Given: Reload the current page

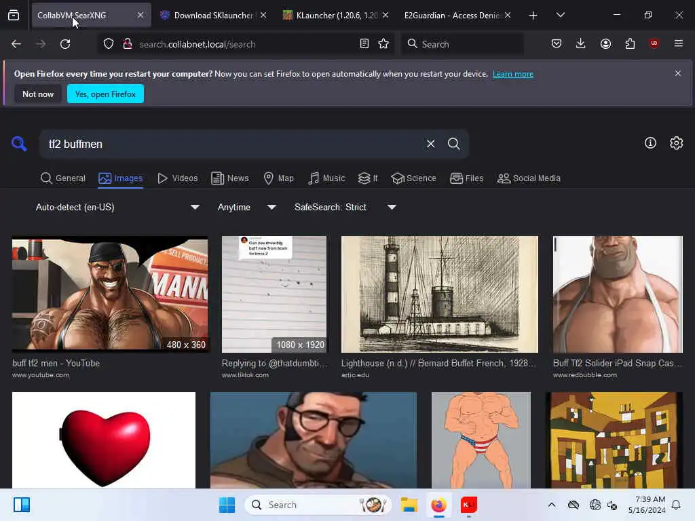Looking at the screenshot, I should (x=65, y=44).
